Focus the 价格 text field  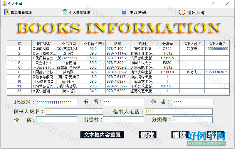click(56, 120)
